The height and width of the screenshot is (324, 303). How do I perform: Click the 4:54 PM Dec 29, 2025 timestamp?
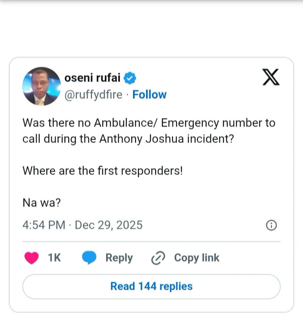(82, 225)
